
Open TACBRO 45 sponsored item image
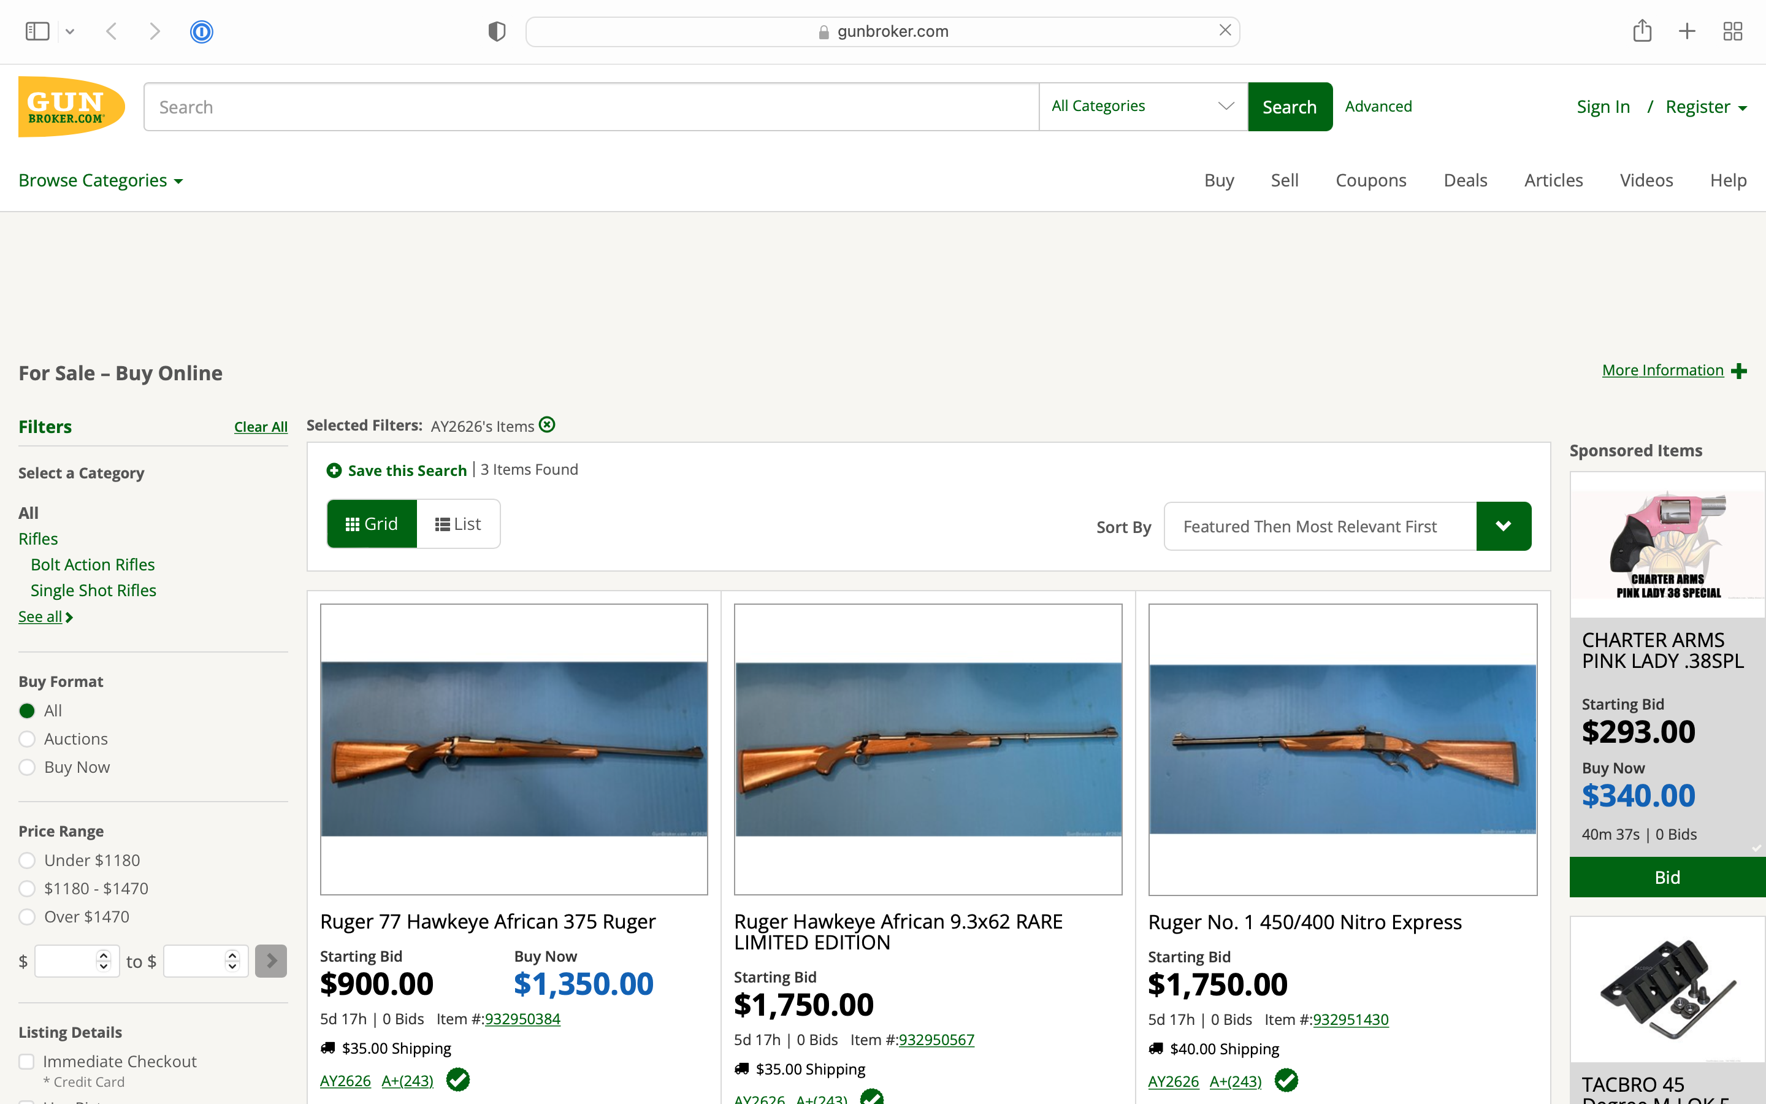(1667, 990)
